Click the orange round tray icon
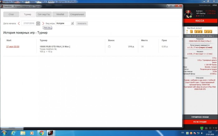The width and height of the screenshot is (218, 136). (x=191, y=133)
